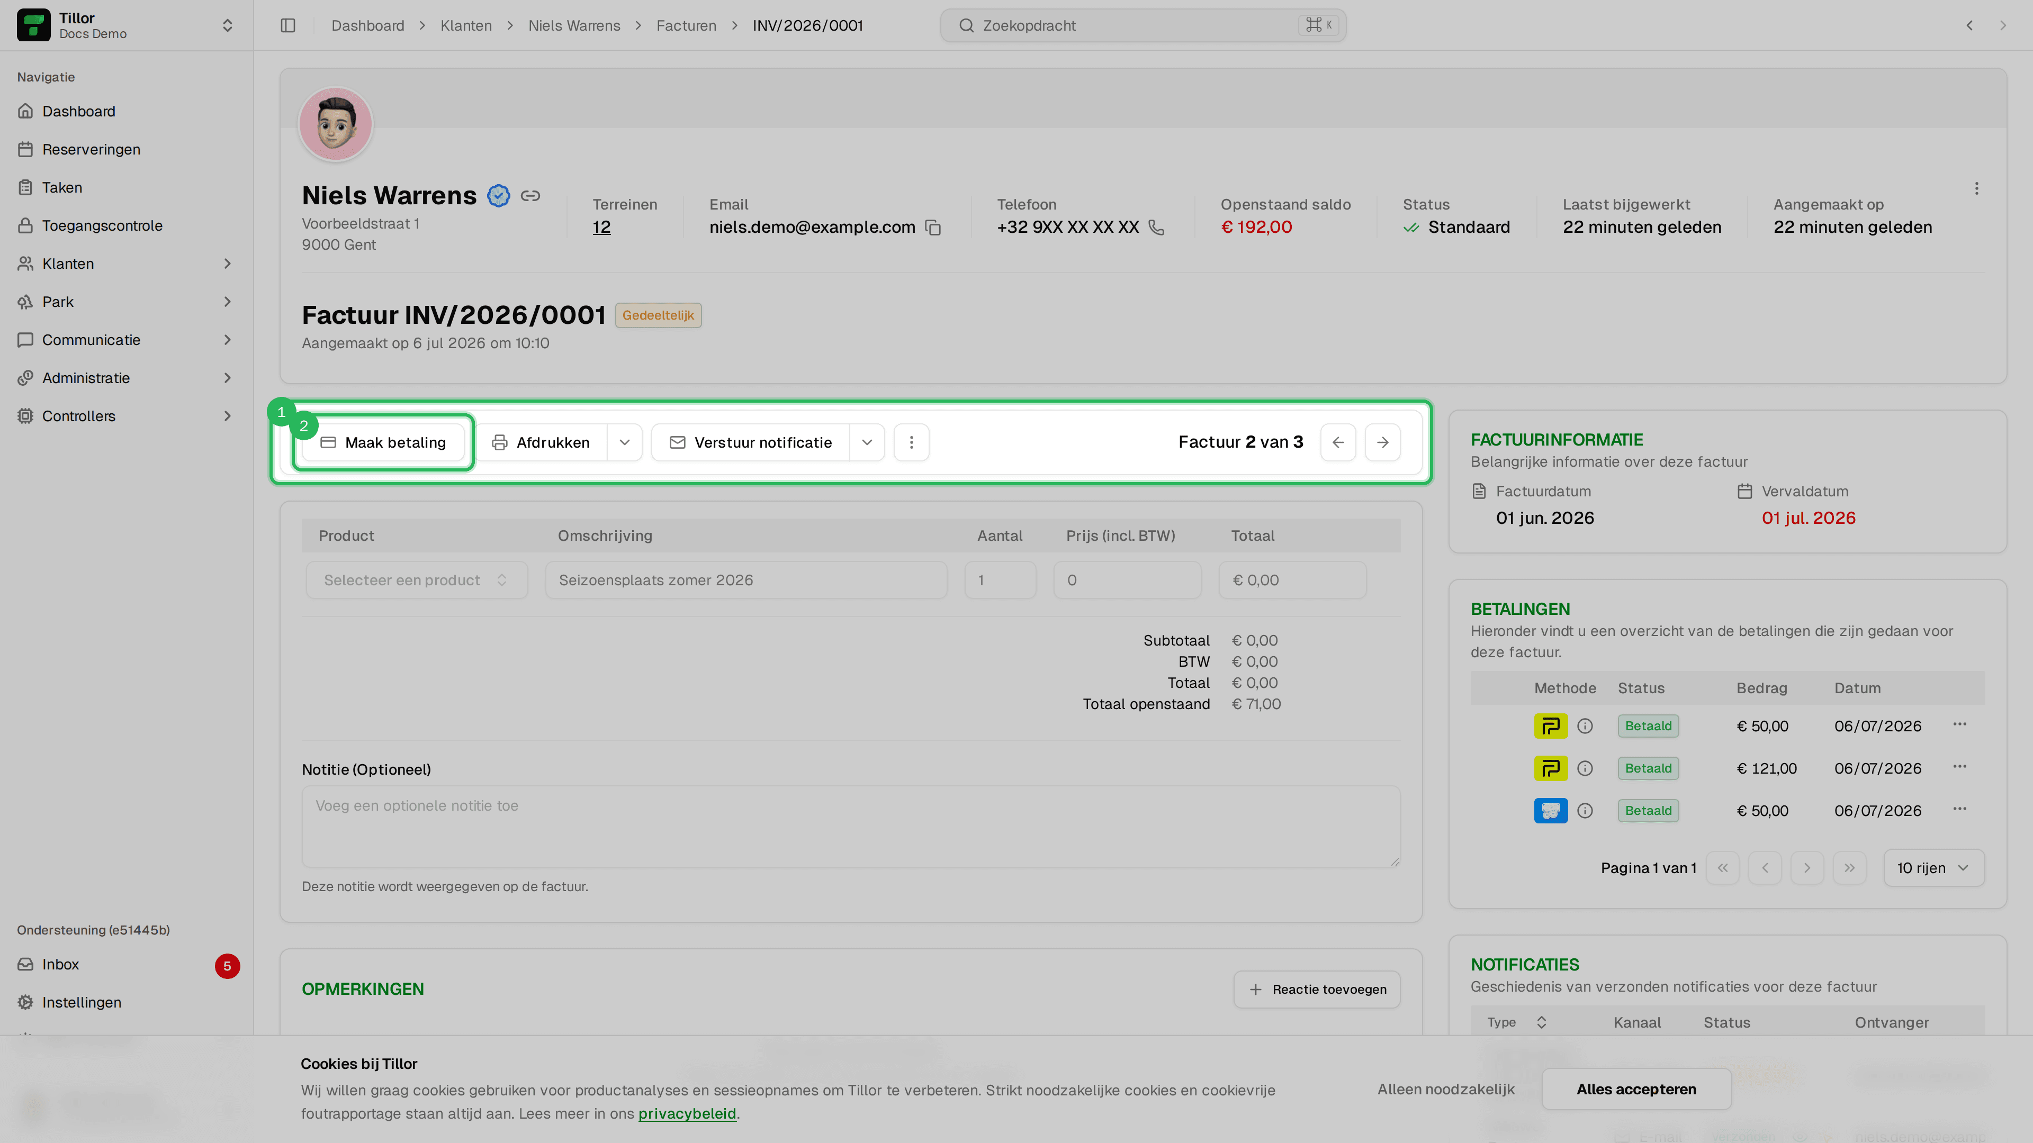This screenshot has height=1143, width=2033.
Task: Open actions for last €50,00 payment
Action: tap(1959, 809)
